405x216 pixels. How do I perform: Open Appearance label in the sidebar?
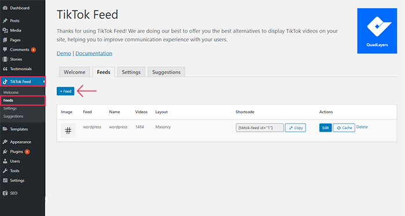click(20, 142)
